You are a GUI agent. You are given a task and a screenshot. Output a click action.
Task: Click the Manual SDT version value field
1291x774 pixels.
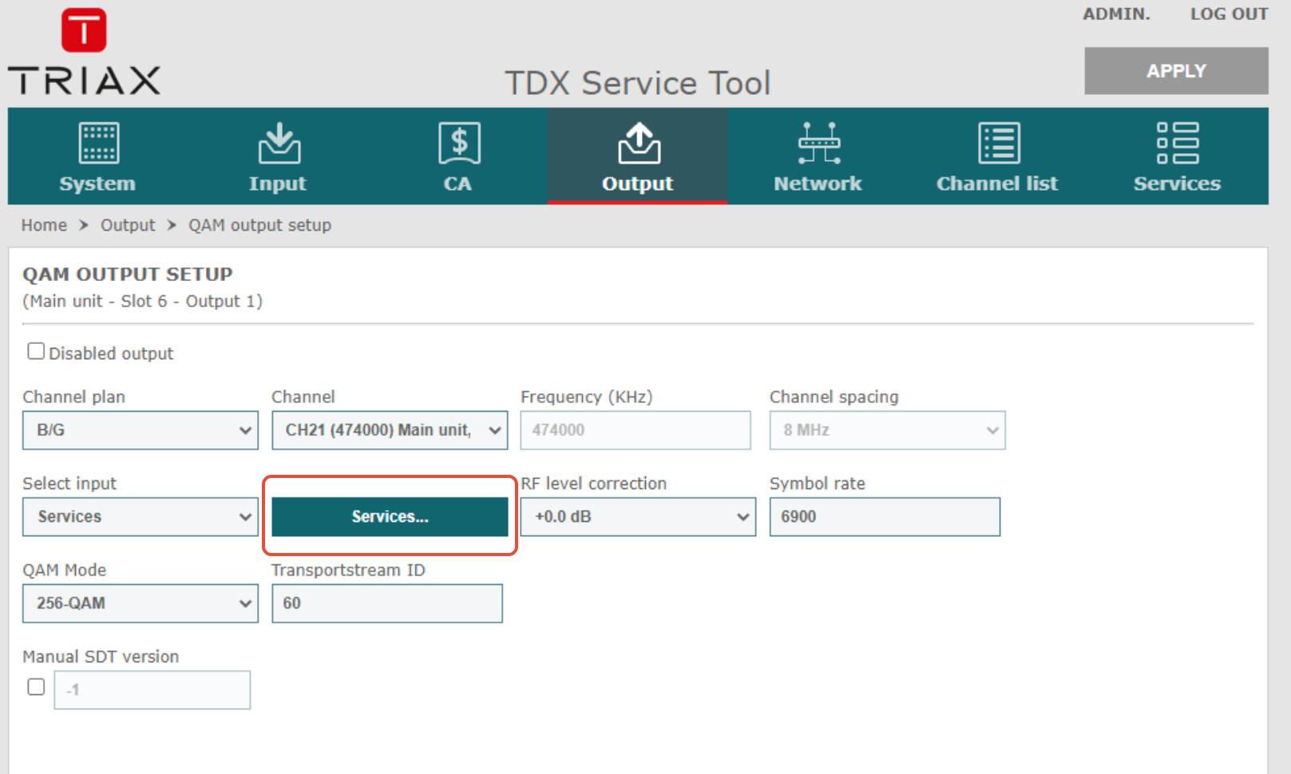(152, 689)
